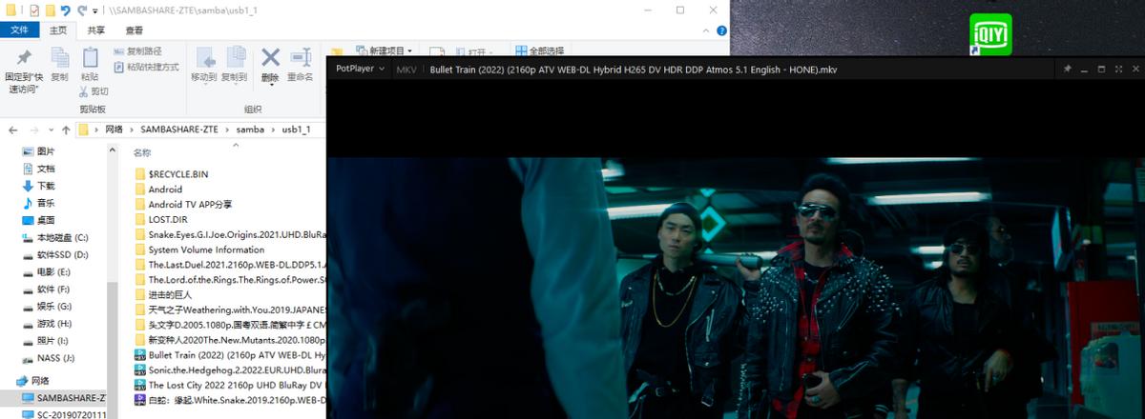1145x419 pixels.
Task: Select the Bullet Train (2022) file
Action: tap(230, 354)
